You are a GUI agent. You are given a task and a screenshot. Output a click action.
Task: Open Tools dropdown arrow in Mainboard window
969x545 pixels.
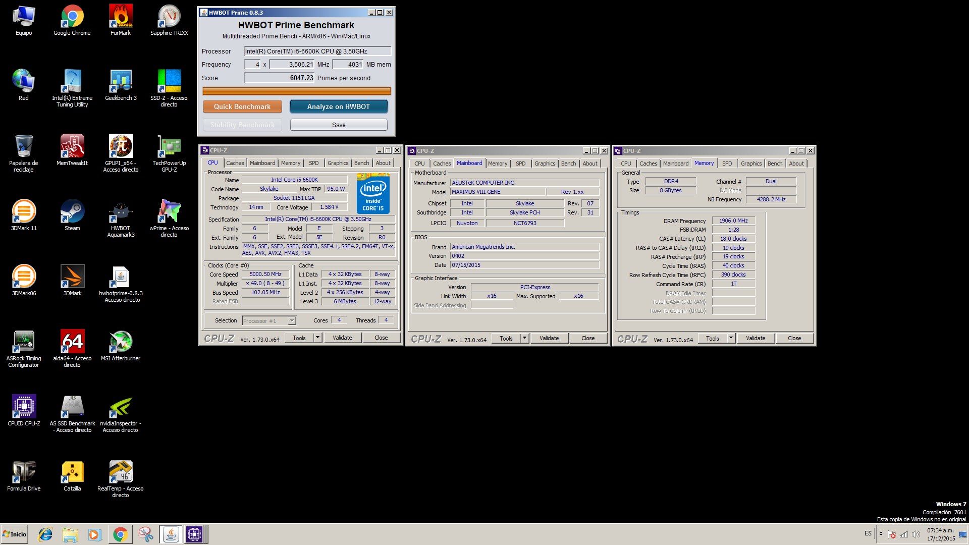tap(524, 338)
